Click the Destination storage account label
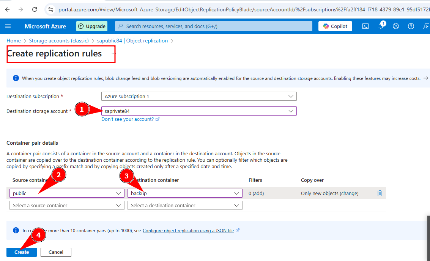The image size is (430, 261). 37,111
